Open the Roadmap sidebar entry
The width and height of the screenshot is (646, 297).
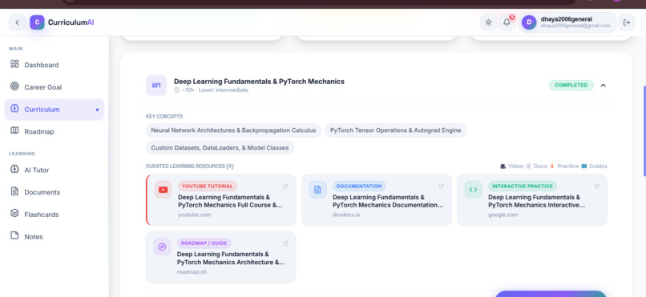(55, 131)
